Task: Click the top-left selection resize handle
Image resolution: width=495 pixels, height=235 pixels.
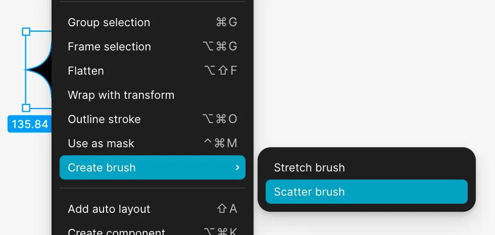Action: [26, 32]
